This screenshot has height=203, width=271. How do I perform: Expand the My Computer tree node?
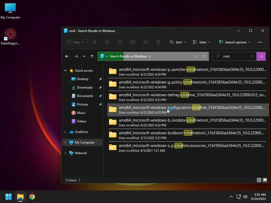tap(65, 142)
